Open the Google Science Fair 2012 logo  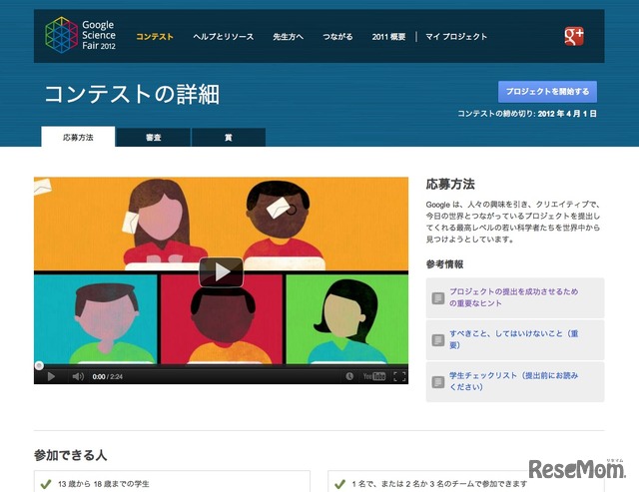pos(80,35)
